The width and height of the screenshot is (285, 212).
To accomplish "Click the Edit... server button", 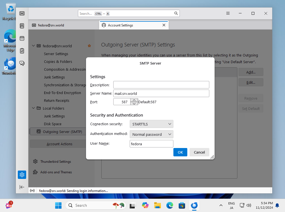I will coord(251,82).
